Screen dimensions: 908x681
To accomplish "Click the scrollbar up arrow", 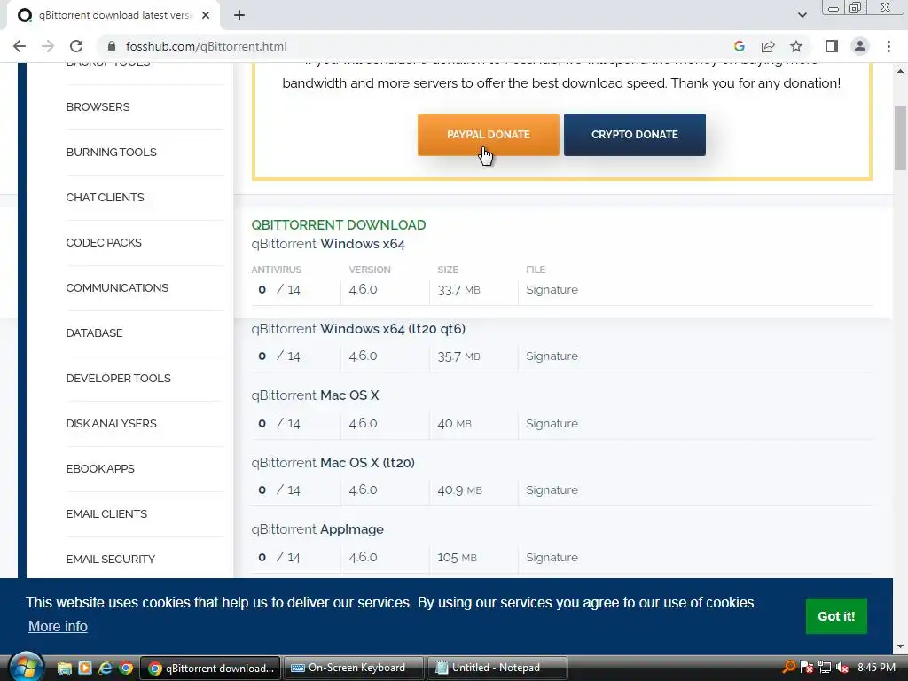I will pyautogui.click(x=901, y=71).
